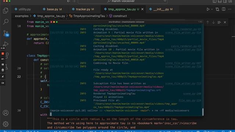Open scene.py:240 link in terminal
The image size is (235, 132).
tap(192, 94)
